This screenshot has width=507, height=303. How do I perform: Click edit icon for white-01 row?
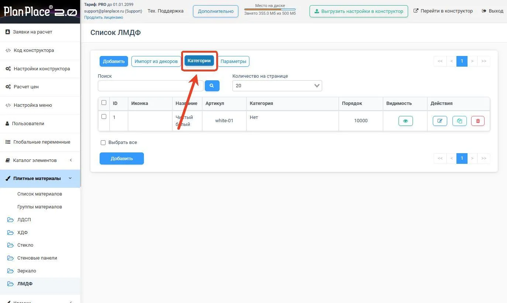[440, 121]
